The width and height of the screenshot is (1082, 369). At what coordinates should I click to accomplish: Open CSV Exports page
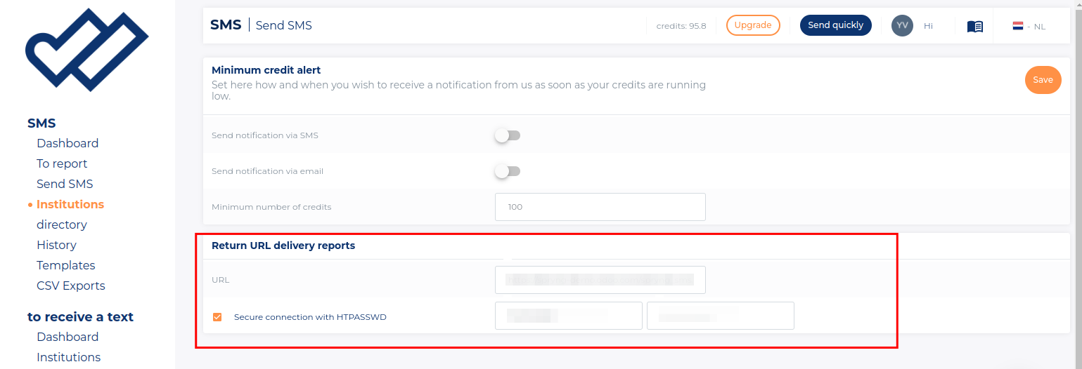pos(71,286)
